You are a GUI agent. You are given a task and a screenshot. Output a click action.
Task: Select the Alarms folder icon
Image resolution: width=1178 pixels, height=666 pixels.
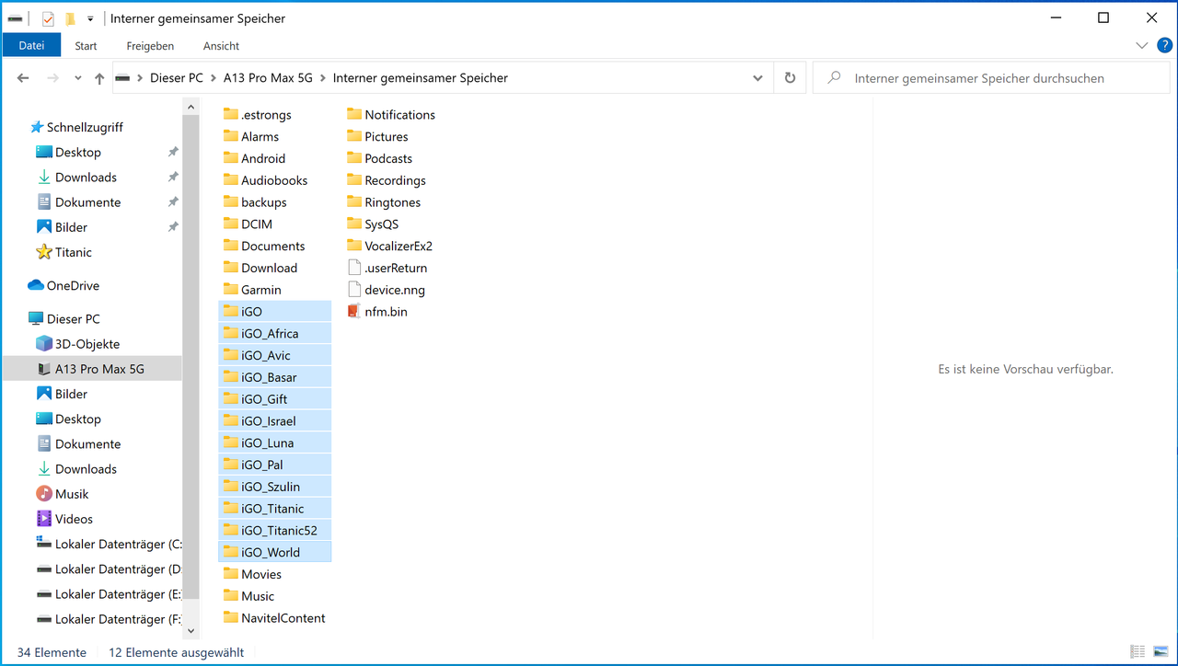[230, 136]
